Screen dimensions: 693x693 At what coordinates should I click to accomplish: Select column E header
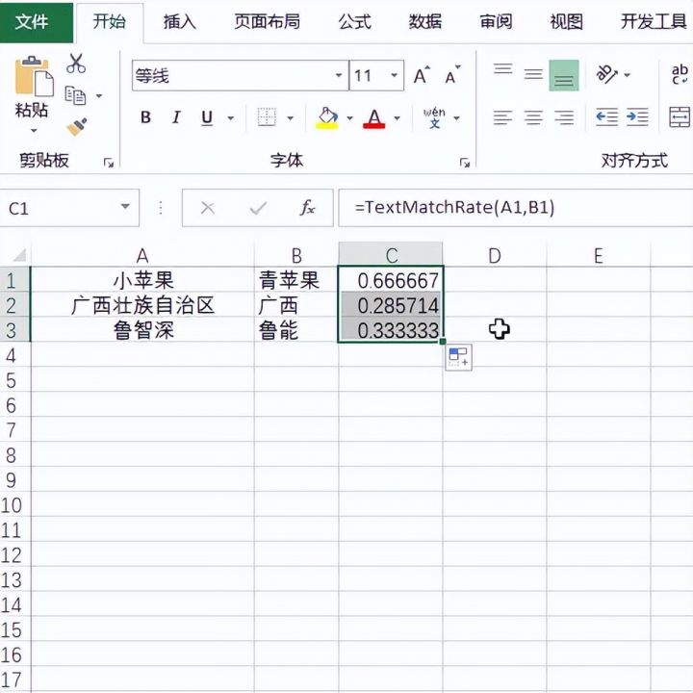(x=599, y=255)
